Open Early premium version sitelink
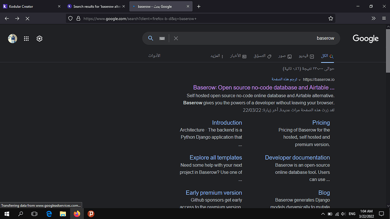This screenshot has height=219, width=390. [x=214, y=193]
